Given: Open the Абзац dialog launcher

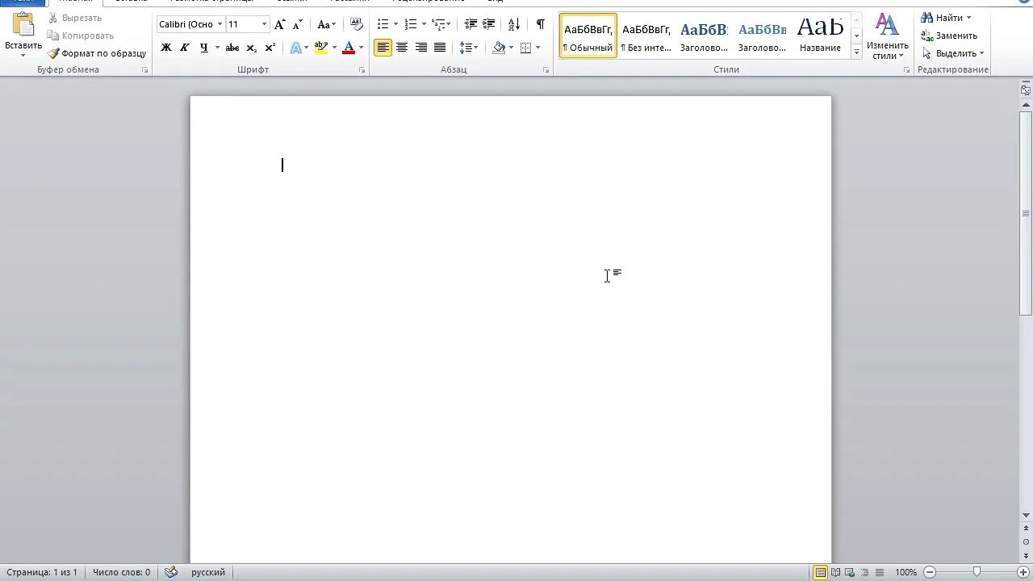Looking at the screenshot, I should coord(546,71).
